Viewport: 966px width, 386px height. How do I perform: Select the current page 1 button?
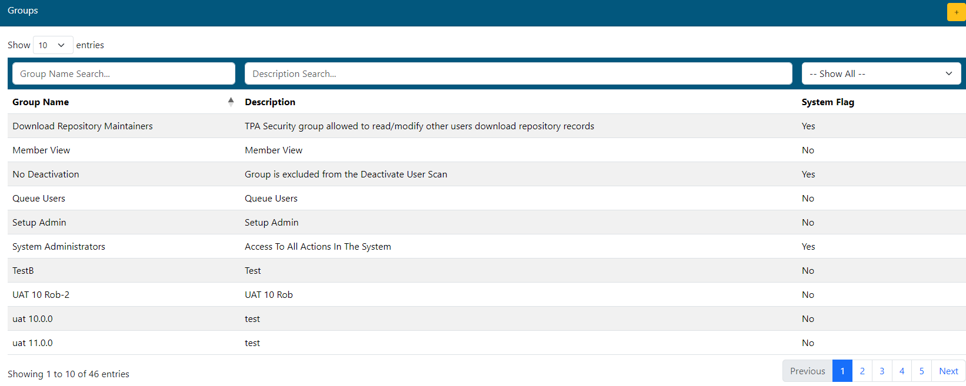[842, 371]
